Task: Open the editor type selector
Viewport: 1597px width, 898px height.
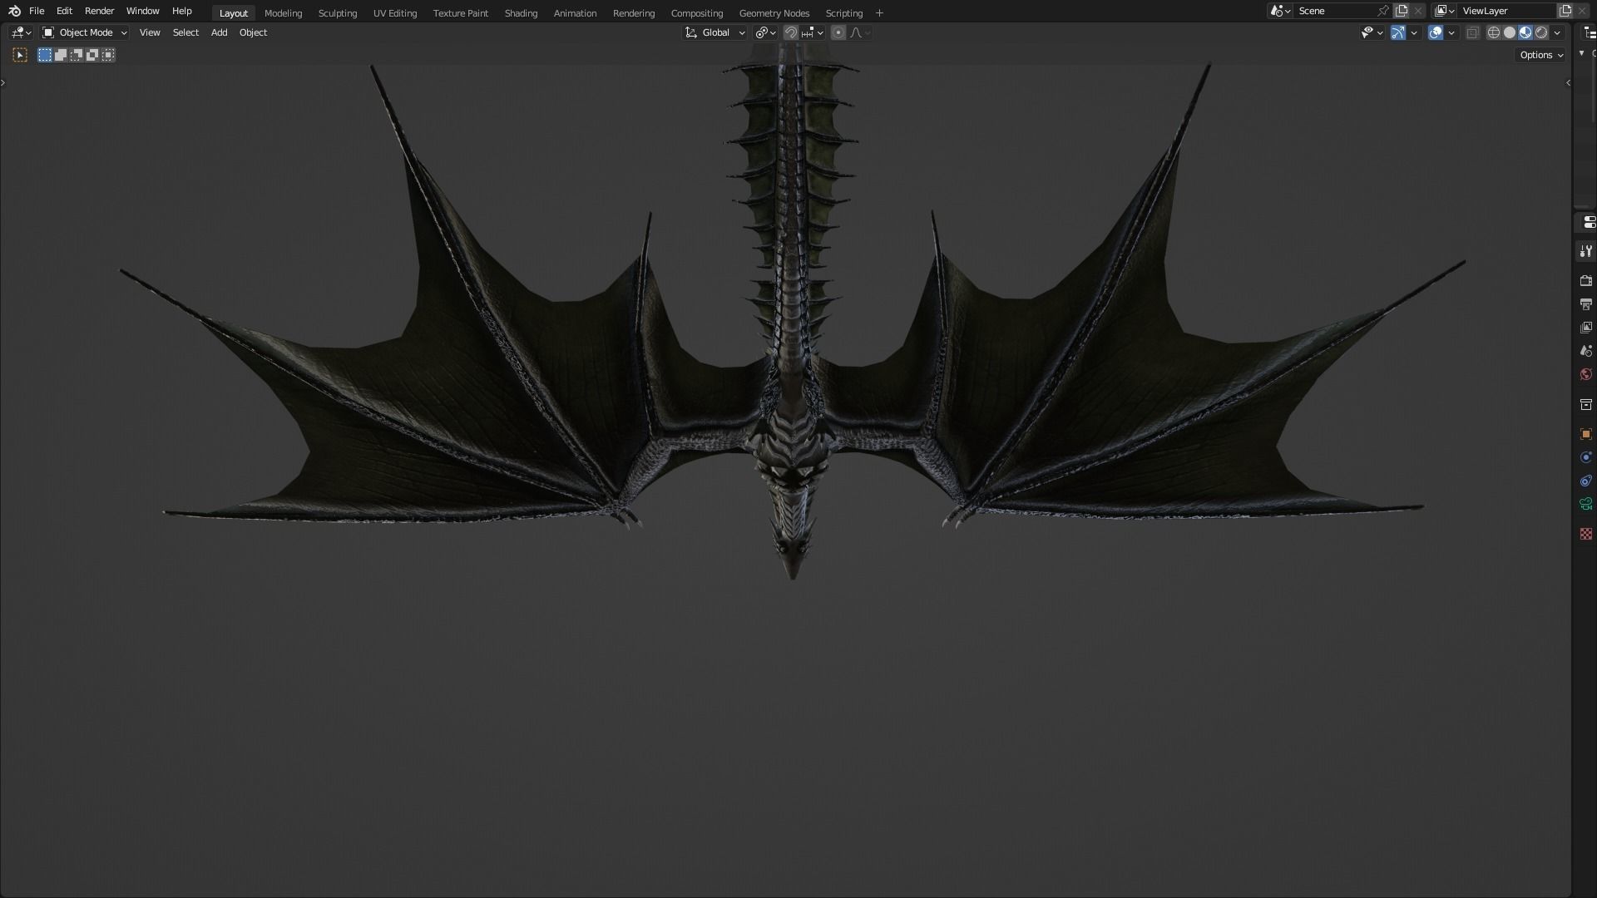Action: point(22,32)
